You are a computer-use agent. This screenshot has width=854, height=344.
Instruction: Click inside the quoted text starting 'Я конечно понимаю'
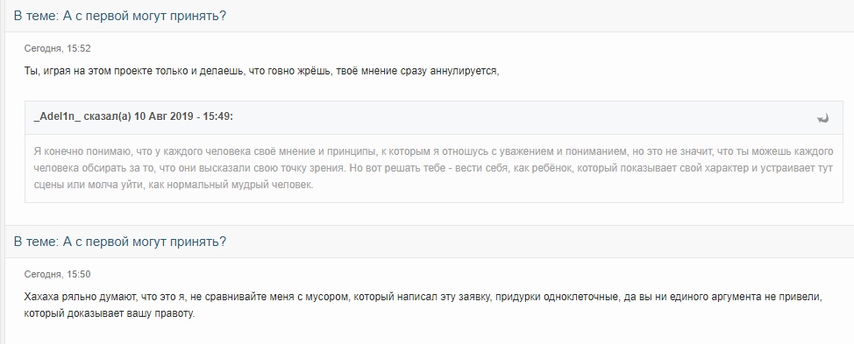(433, 168)
